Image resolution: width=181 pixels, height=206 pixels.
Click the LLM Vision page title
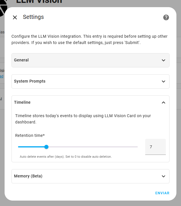(x=39, y=2)
